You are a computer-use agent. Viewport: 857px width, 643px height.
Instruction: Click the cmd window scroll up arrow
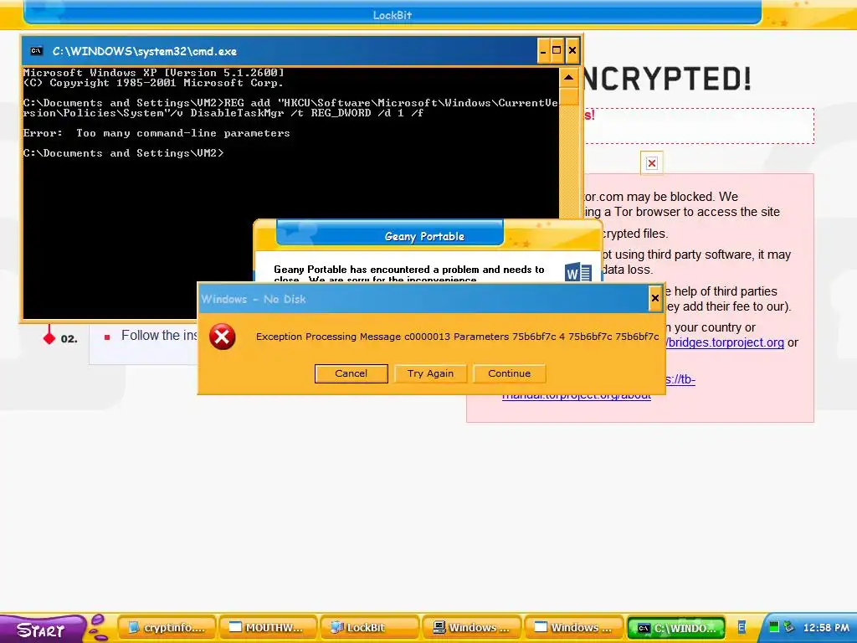coord(568,78)
